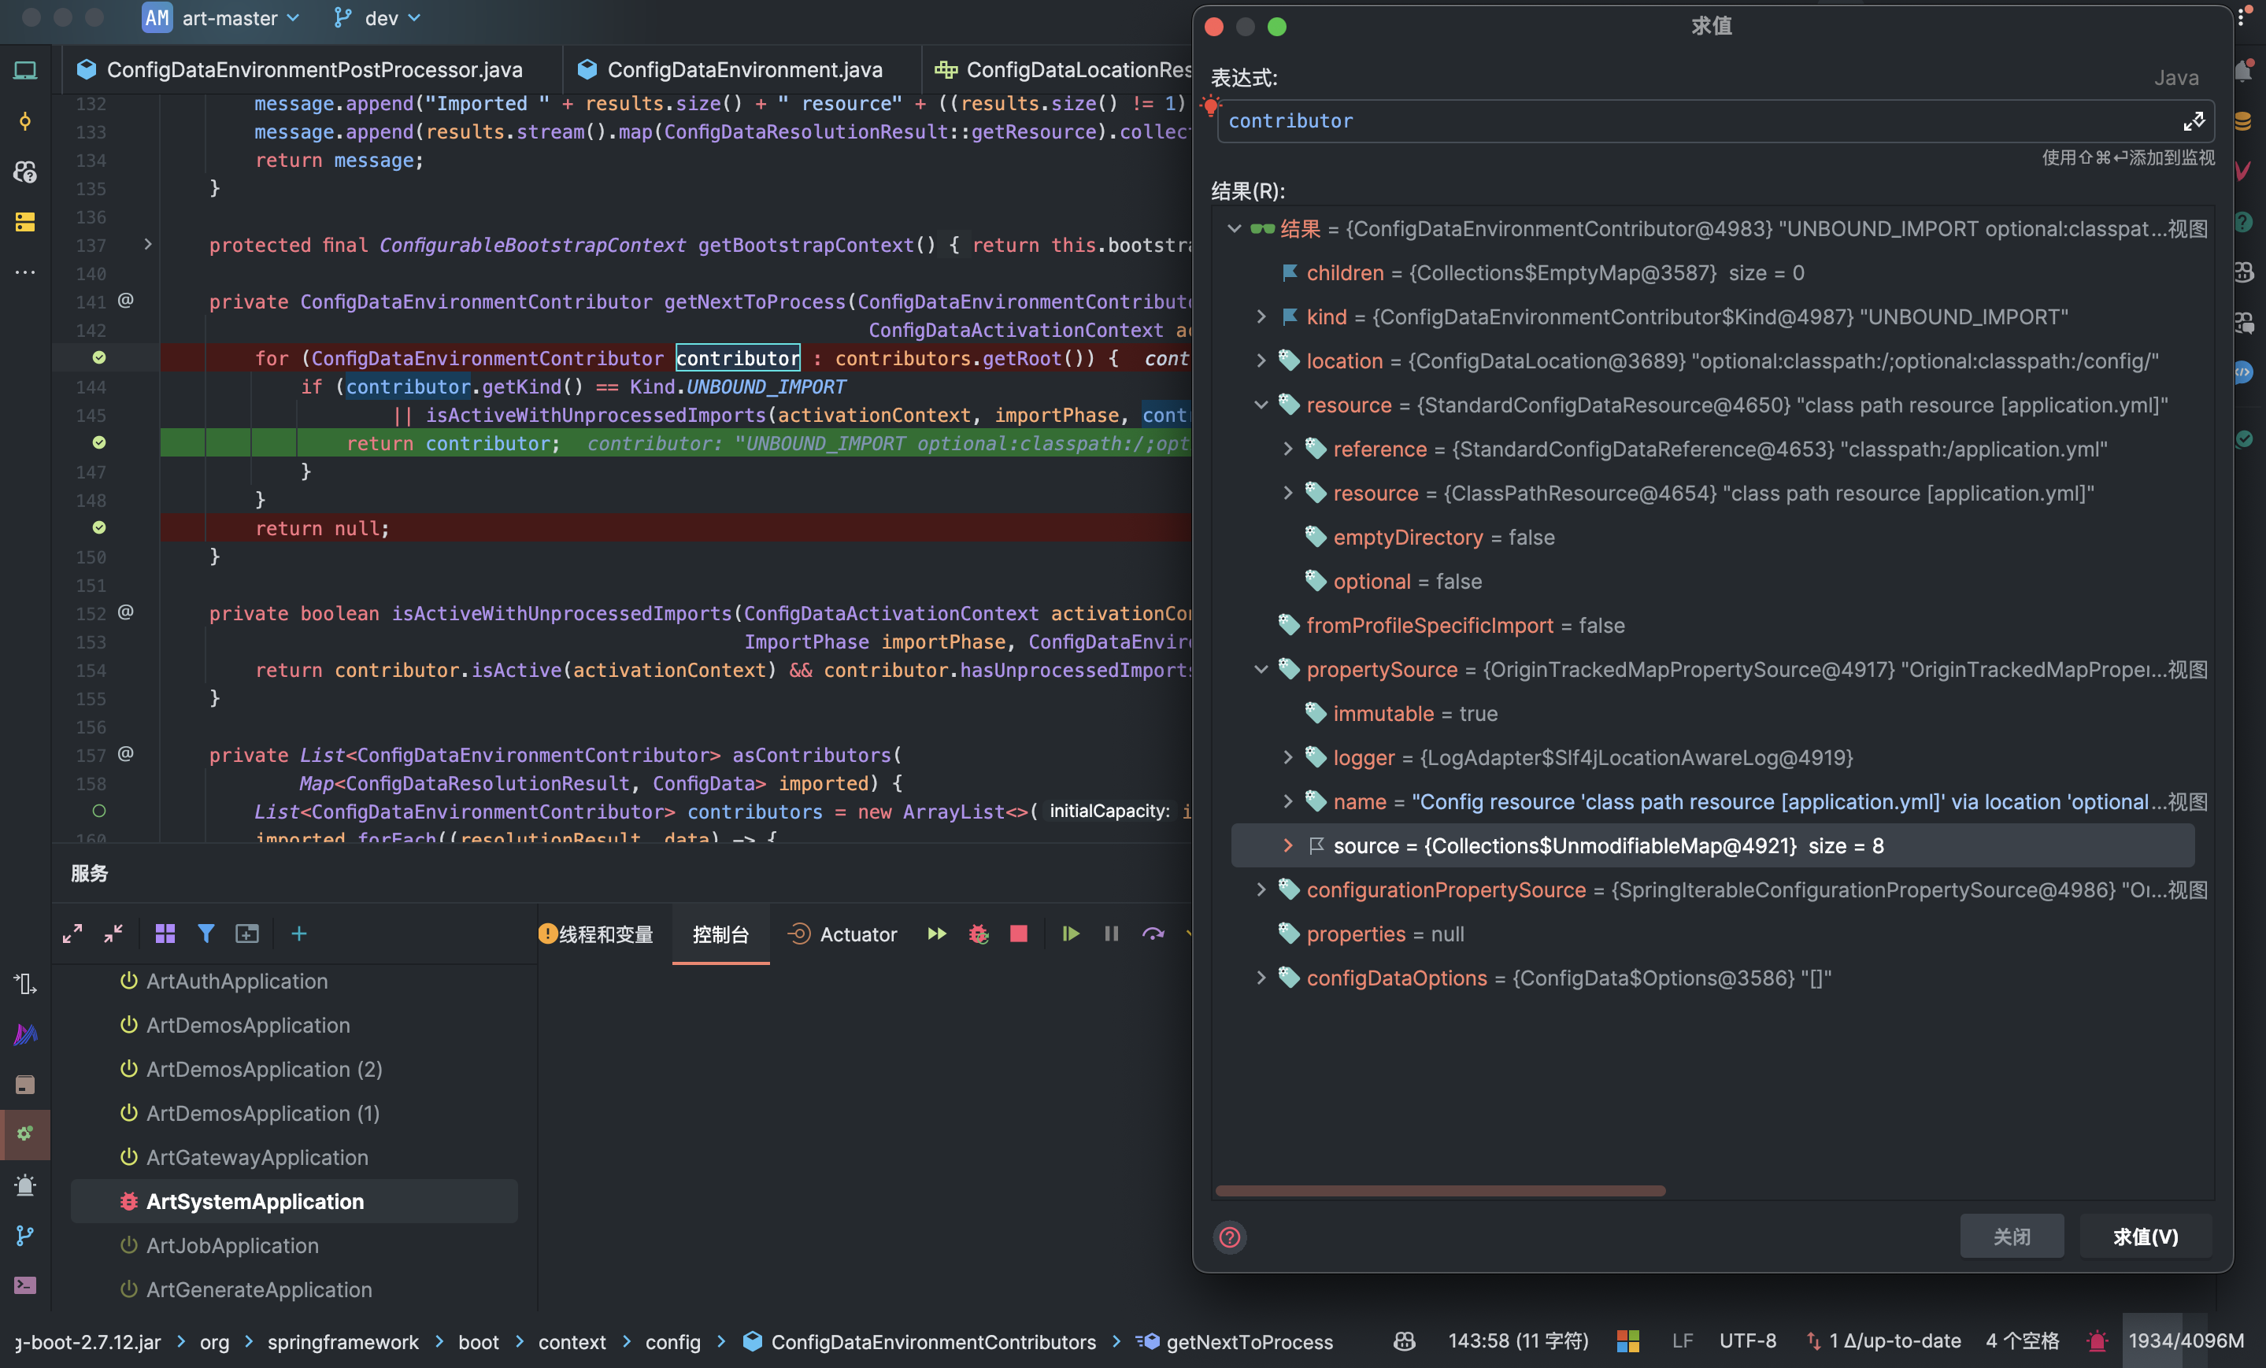Click the services Filter icon
The height and width of the screenshot is (1368, 2266).
coord(206,934)
